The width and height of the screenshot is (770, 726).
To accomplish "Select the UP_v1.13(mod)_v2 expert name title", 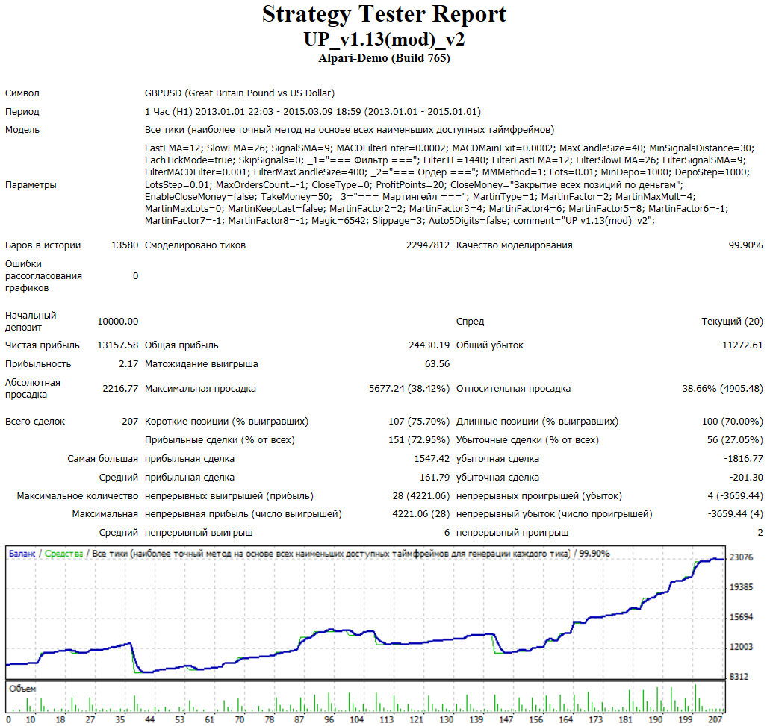I will (x=384, y=40).
